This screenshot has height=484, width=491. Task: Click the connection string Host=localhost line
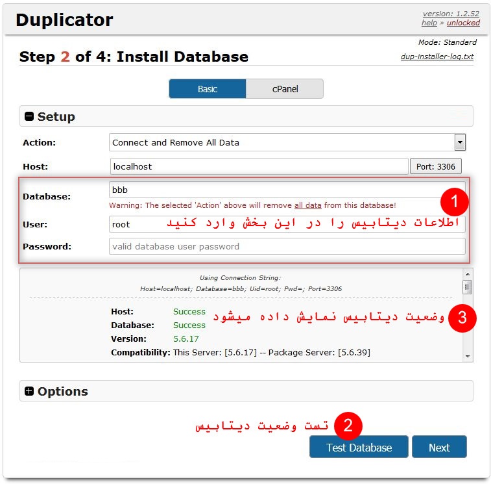tap(241, 288)
